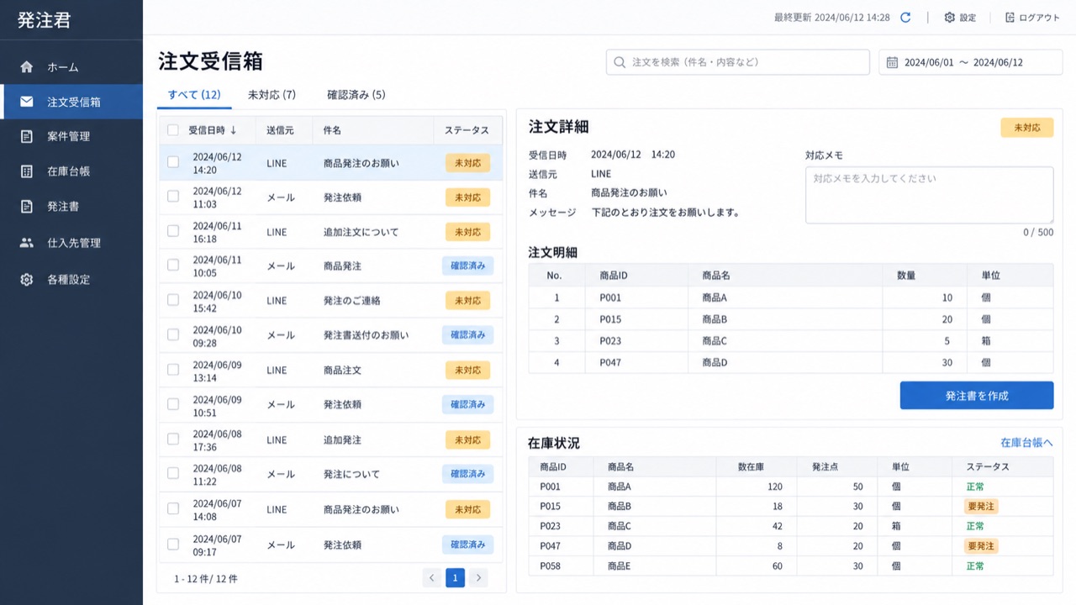Image resolution: width=1076 pixels, height=605 pixels.
Task: Toggle the select-all checkbox in table header
Action: (173, 130)
